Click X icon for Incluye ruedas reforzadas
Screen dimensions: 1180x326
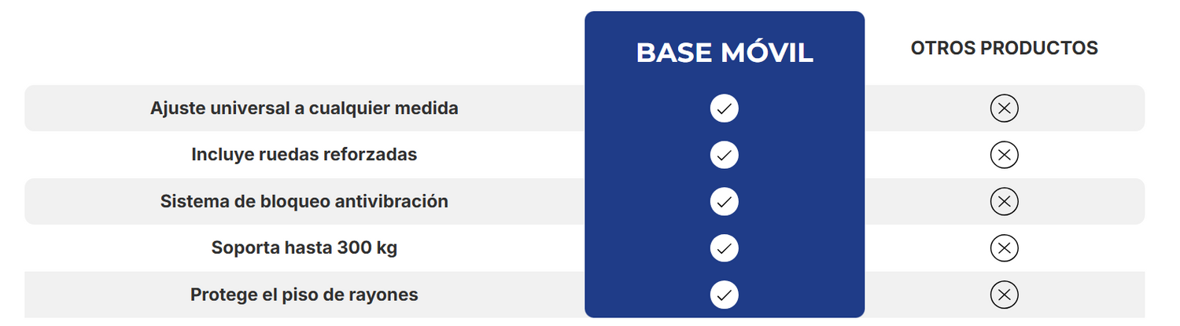tap(1004, 155)
